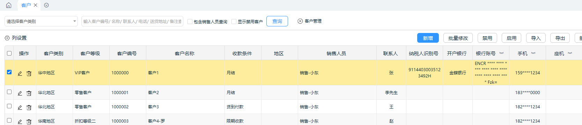
Task: Check the 客户3 row checkbox
Action: (x=9, y=106)
